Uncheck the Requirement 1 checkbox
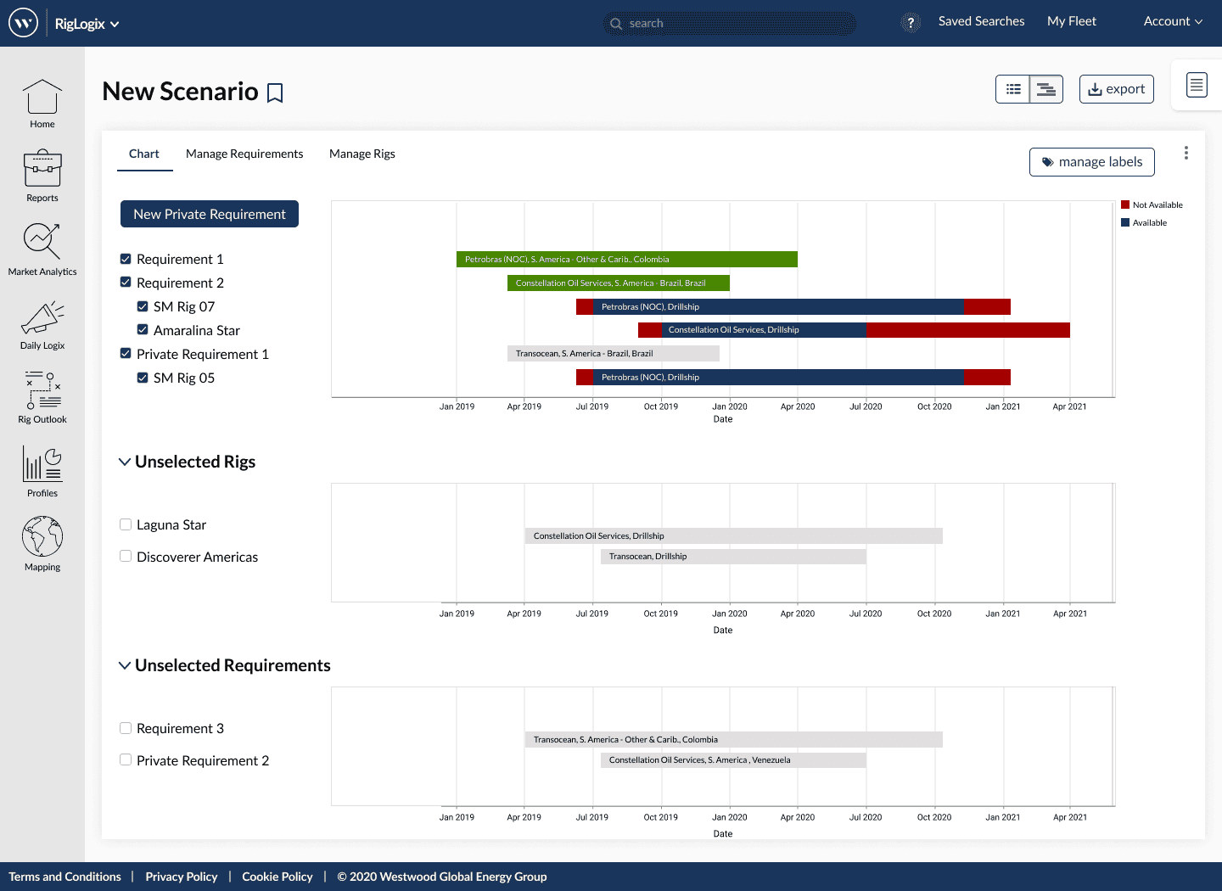This screenshot has height=891, width=1222. tap(126, 259)
